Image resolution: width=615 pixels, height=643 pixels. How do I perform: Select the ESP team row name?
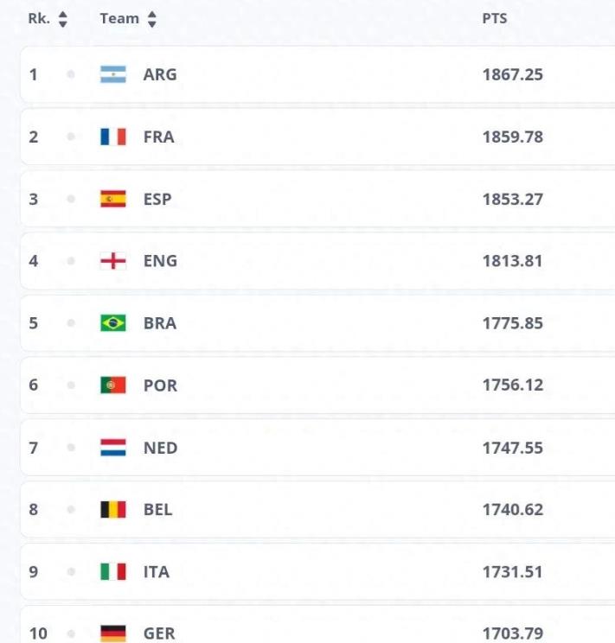(x=157, y=199)
